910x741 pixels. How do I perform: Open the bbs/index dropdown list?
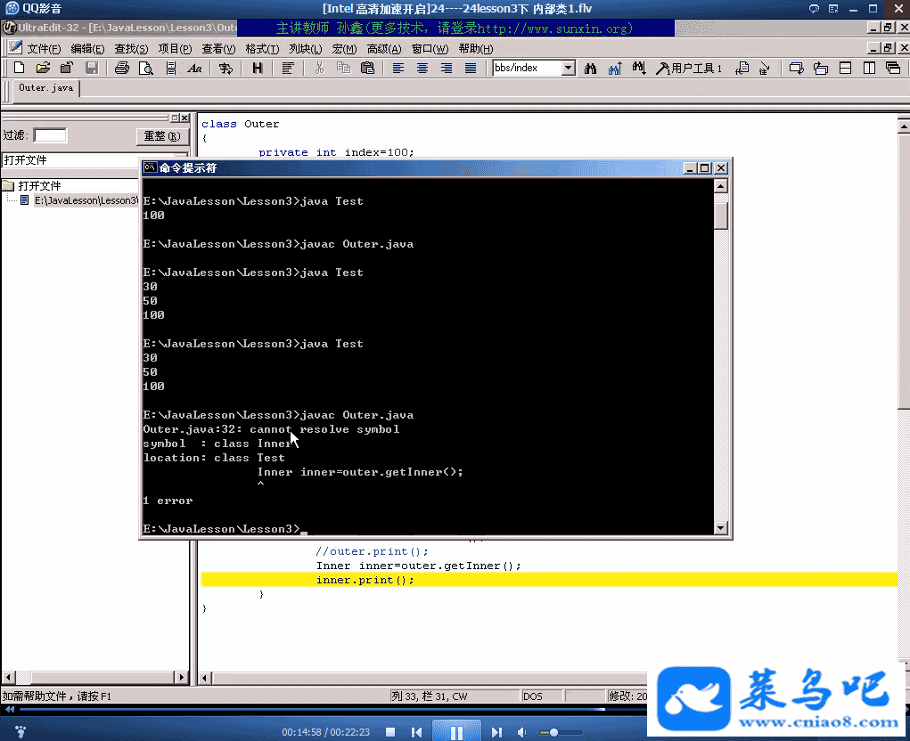(568, 68)
